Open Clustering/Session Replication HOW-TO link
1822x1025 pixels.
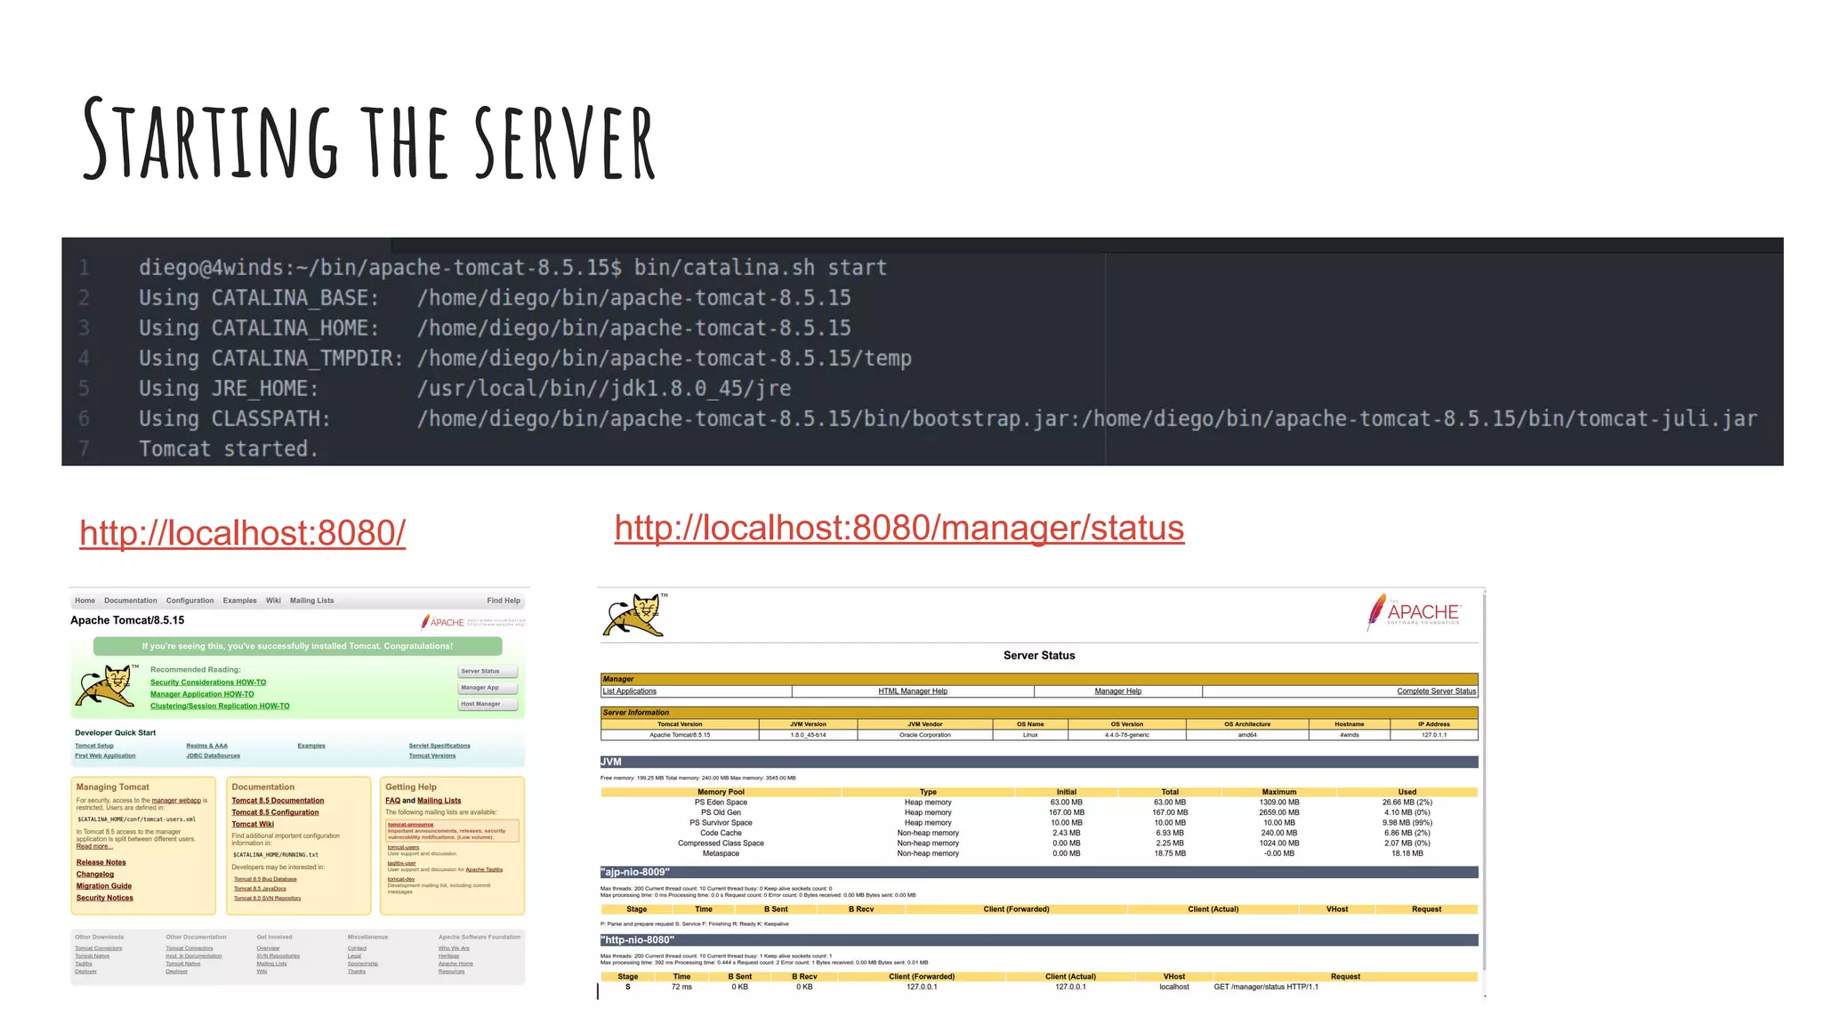pos(220,706)
